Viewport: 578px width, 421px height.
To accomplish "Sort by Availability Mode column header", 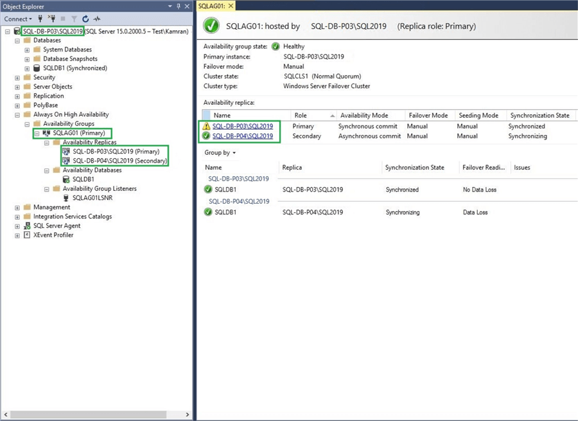I will [371, 116].
